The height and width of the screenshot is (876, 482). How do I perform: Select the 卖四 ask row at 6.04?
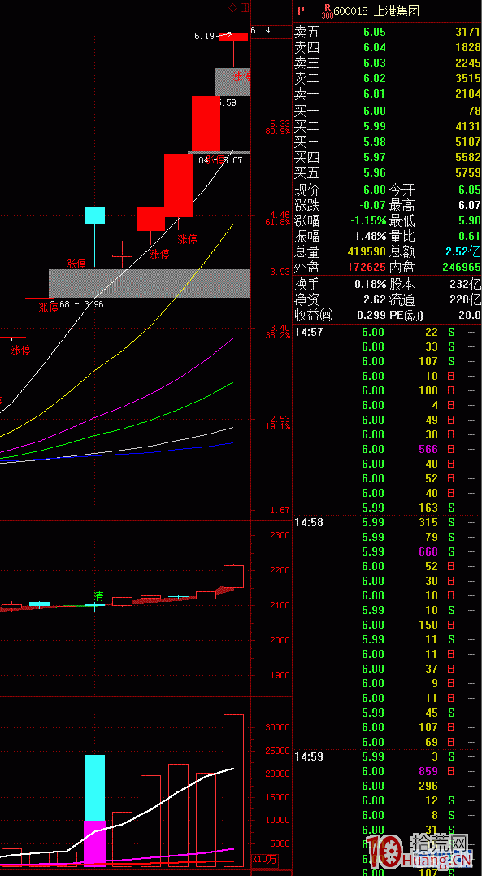[x=387, y=47]
